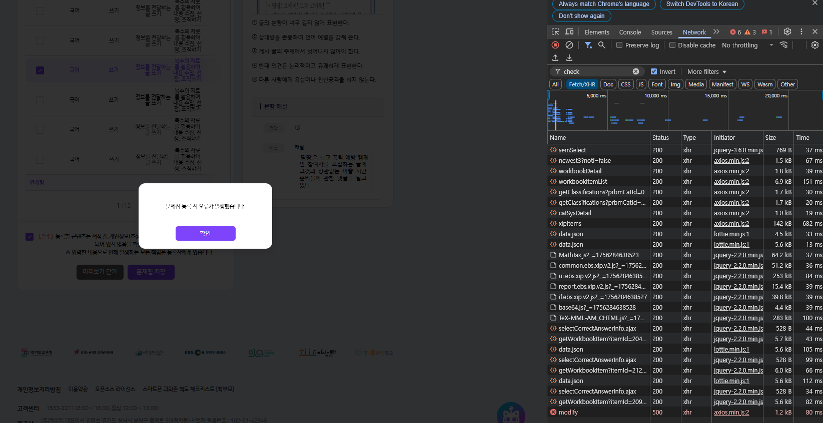This screenshot has height=423, width=823.
Task: Open axios.min.js:2 initiator link for modify
Action: (731, 413)
